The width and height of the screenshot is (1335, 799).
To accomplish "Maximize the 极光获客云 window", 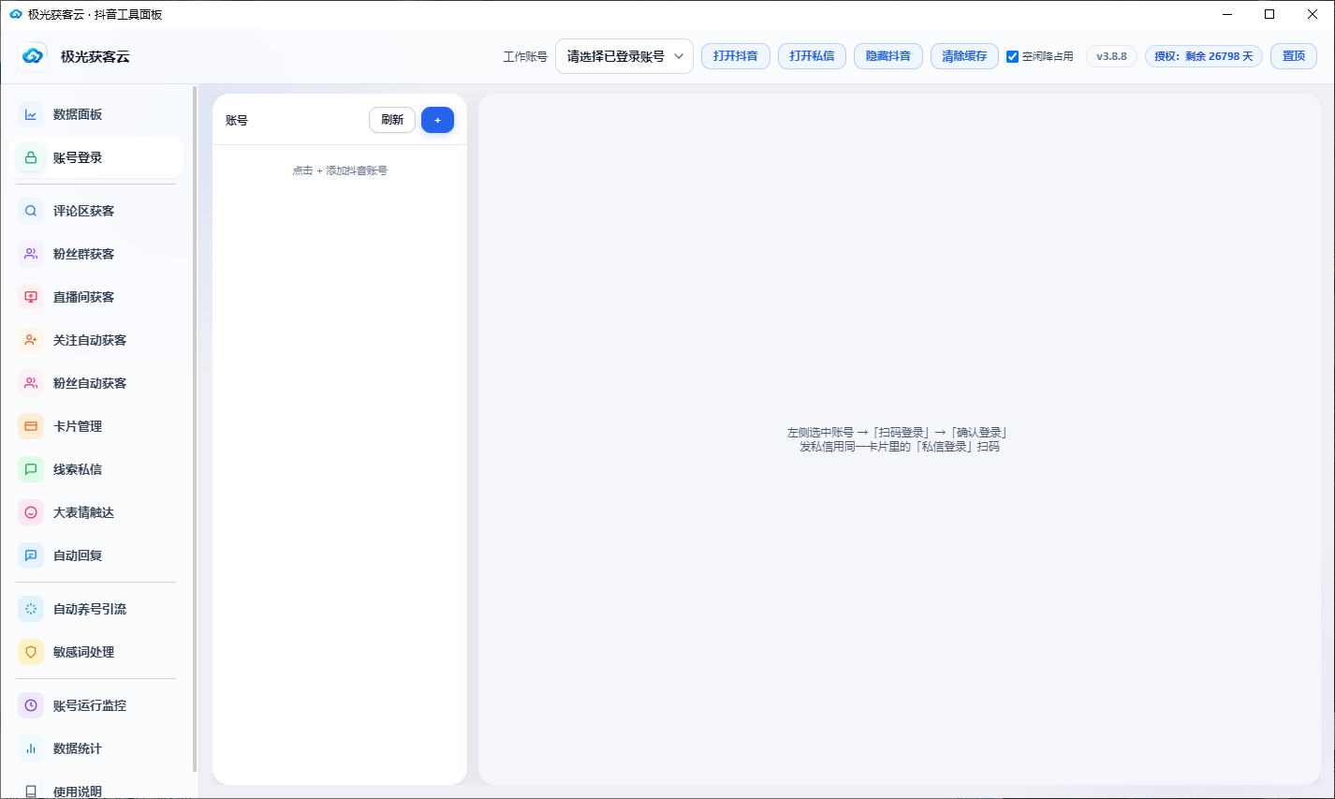I will tap(1269, 14).
